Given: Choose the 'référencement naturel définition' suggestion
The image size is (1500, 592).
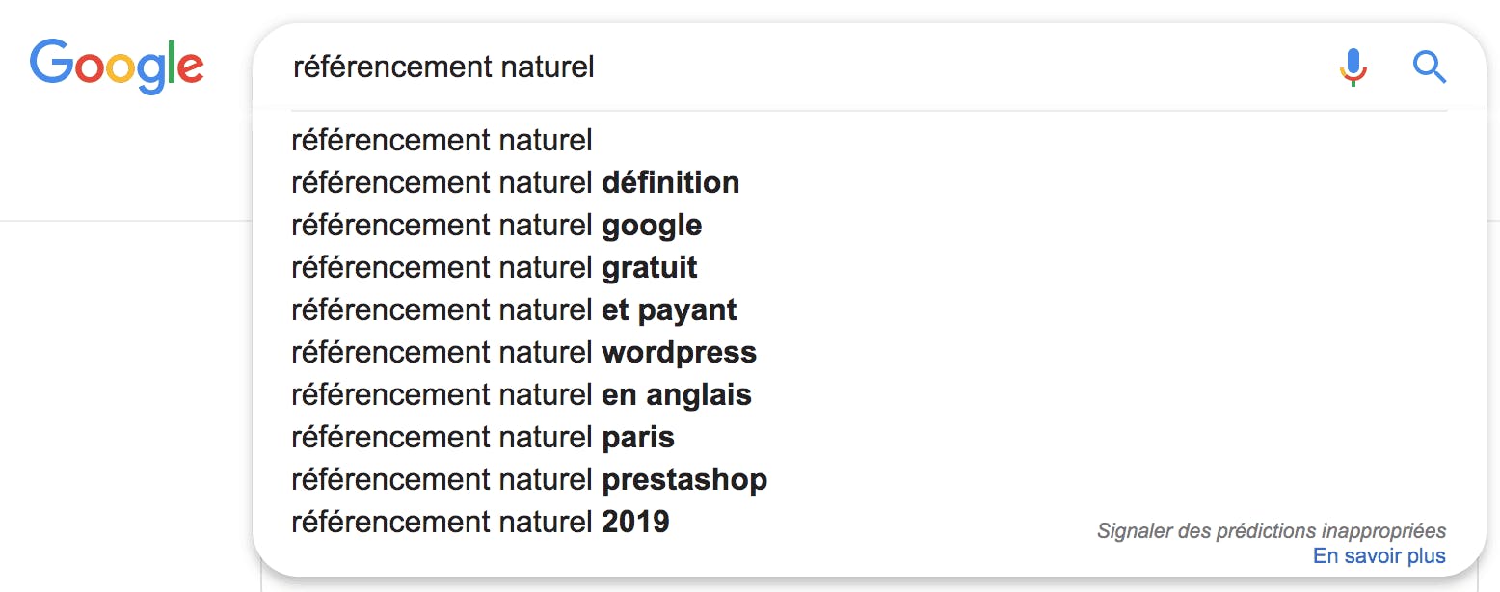Looking at the screenshot, I should tap(516, 183).
